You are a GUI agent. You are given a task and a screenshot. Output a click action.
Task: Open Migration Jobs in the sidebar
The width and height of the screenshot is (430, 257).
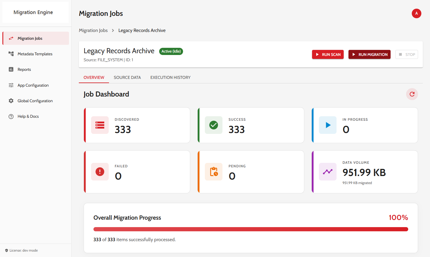tap(36, 38)
